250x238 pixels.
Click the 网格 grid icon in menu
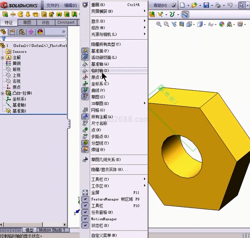[x=85, y=110]
